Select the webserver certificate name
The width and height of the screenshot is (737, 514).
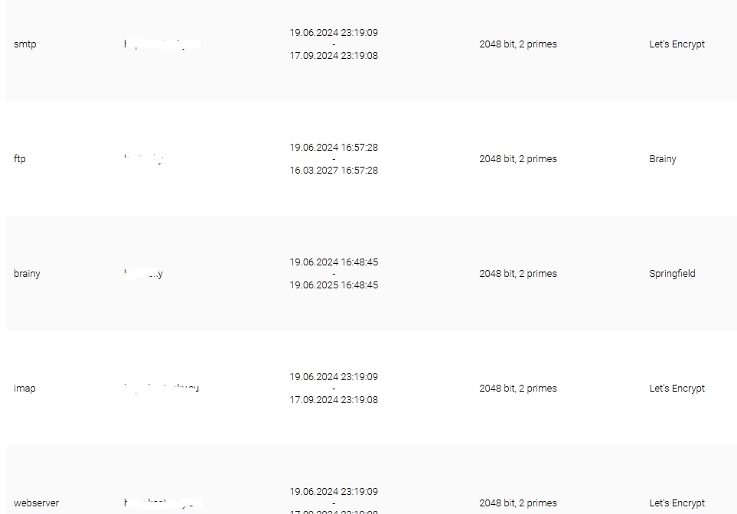(x=36, y=503)
